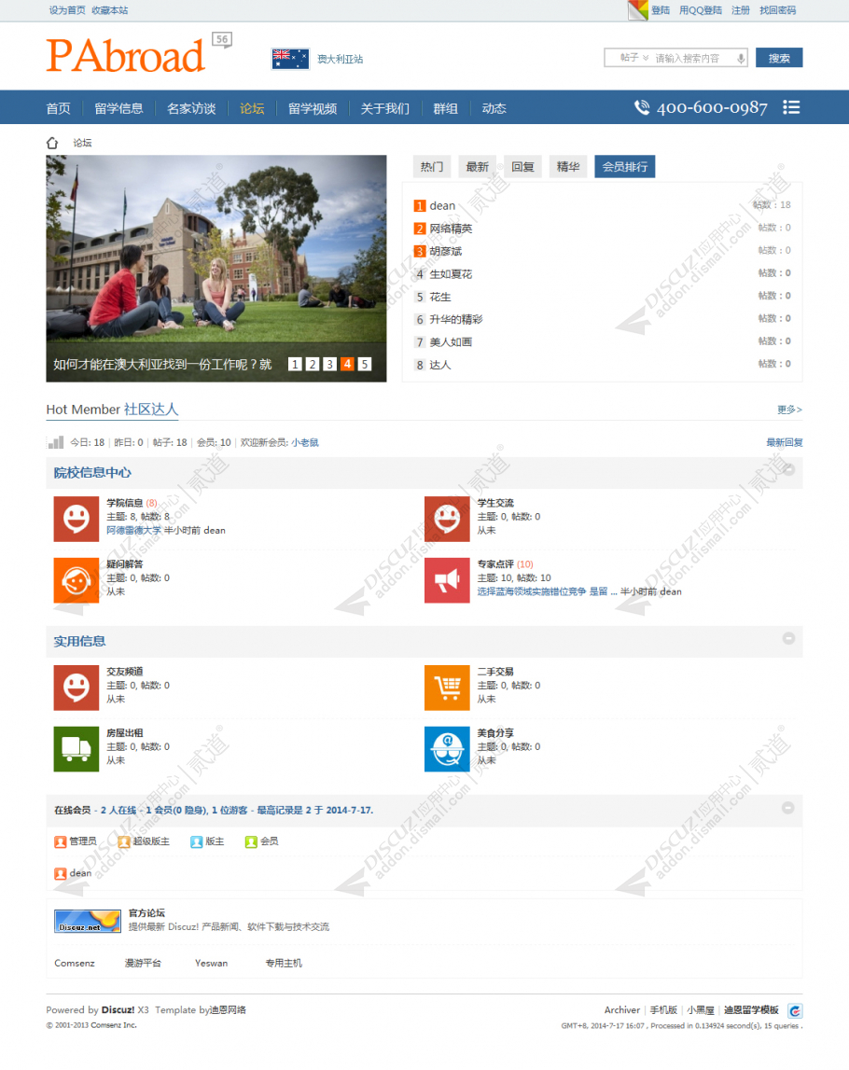Switch to the 最新 tab
The image size is (849, 1070).
(477, 166)
